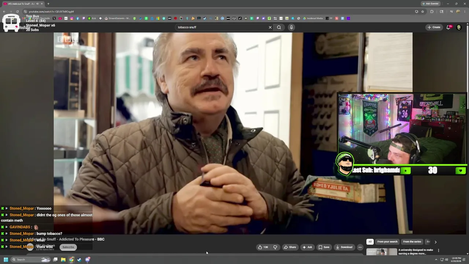Image resolution: width=469 pixels, height=264 pixels.
Task: Click the Share button
Action: click(x=289, y=247)
